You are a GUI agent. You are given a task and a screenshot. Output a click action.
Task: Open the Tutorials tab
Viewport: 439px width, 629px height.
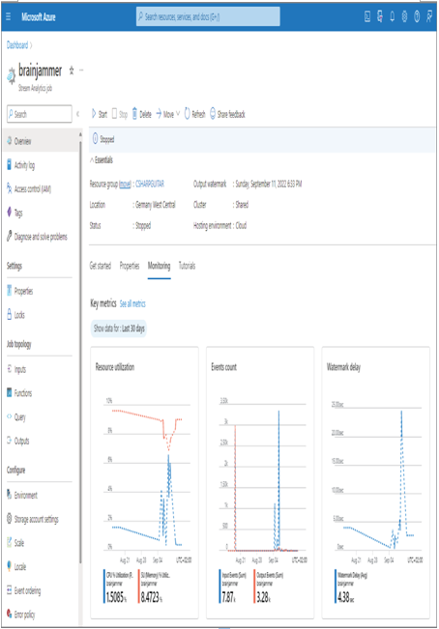[x=187, y=266]
